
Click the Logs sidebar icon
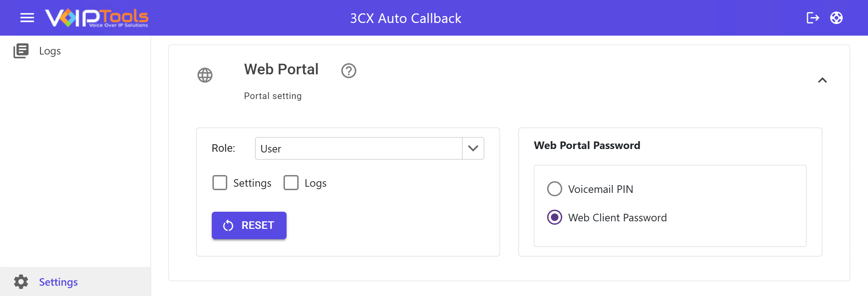21,51
